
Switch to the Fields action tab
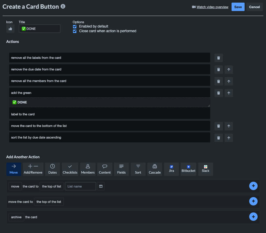click(x=122, y=169)
